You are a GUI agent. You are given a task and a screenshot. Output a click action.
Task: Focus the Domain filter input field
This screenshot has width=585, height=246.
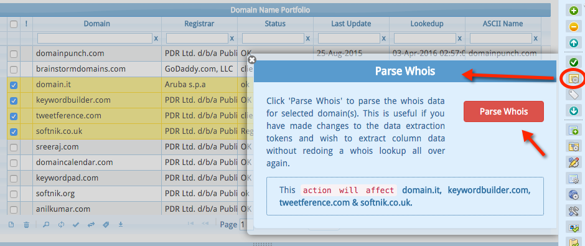(x=95, y=38)
